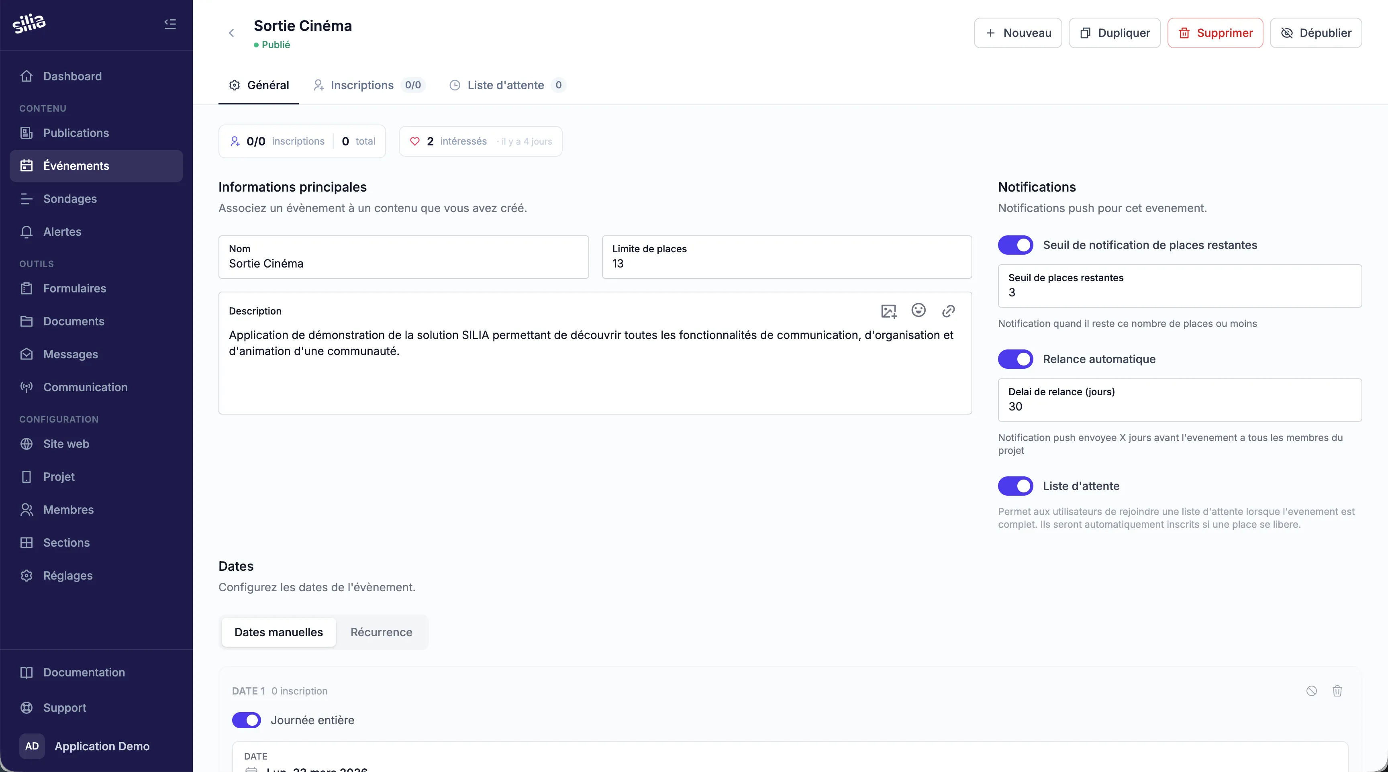Click the Supprimer button
The image size is (1388, 772).
1216,33
